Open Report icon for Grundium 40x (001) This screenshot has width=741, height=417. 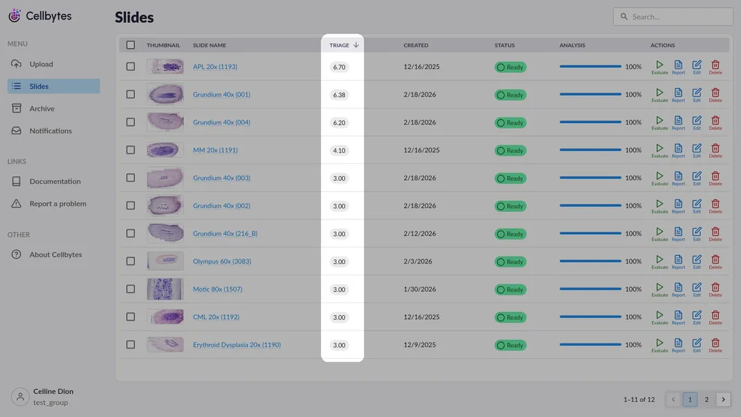tap(678, 93)
